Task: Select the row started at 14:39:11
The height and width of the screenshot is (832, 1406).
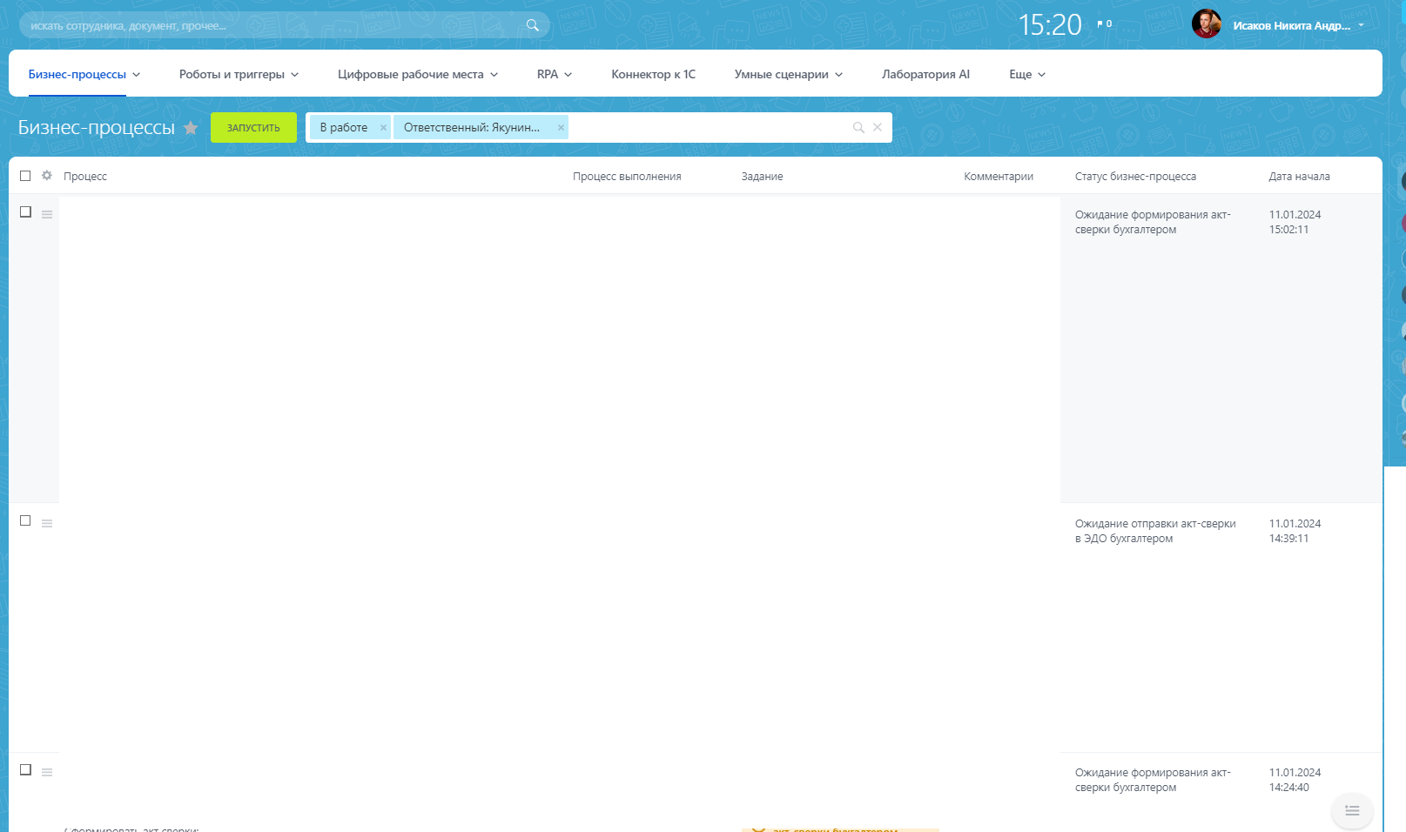Action: pos(25,520)
